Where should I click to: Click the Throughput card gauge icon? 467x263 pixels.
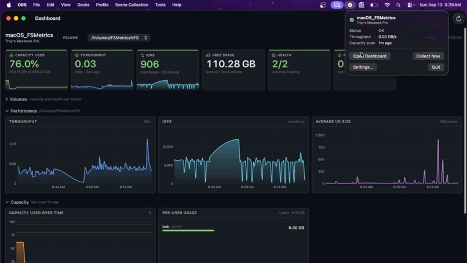point(77,55)
